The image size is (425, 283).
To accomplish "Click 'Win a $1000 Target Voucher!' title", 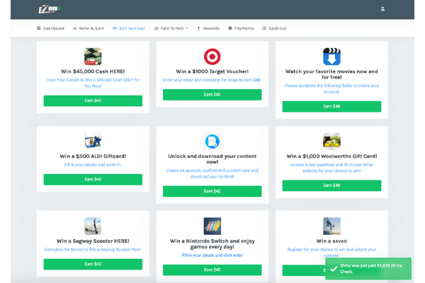I will click(x=212, y=71).
